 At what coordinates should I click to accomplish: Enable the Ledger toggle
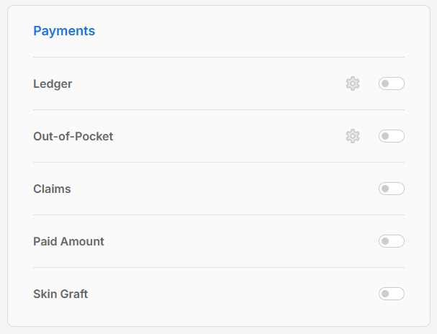click(391, 83)
